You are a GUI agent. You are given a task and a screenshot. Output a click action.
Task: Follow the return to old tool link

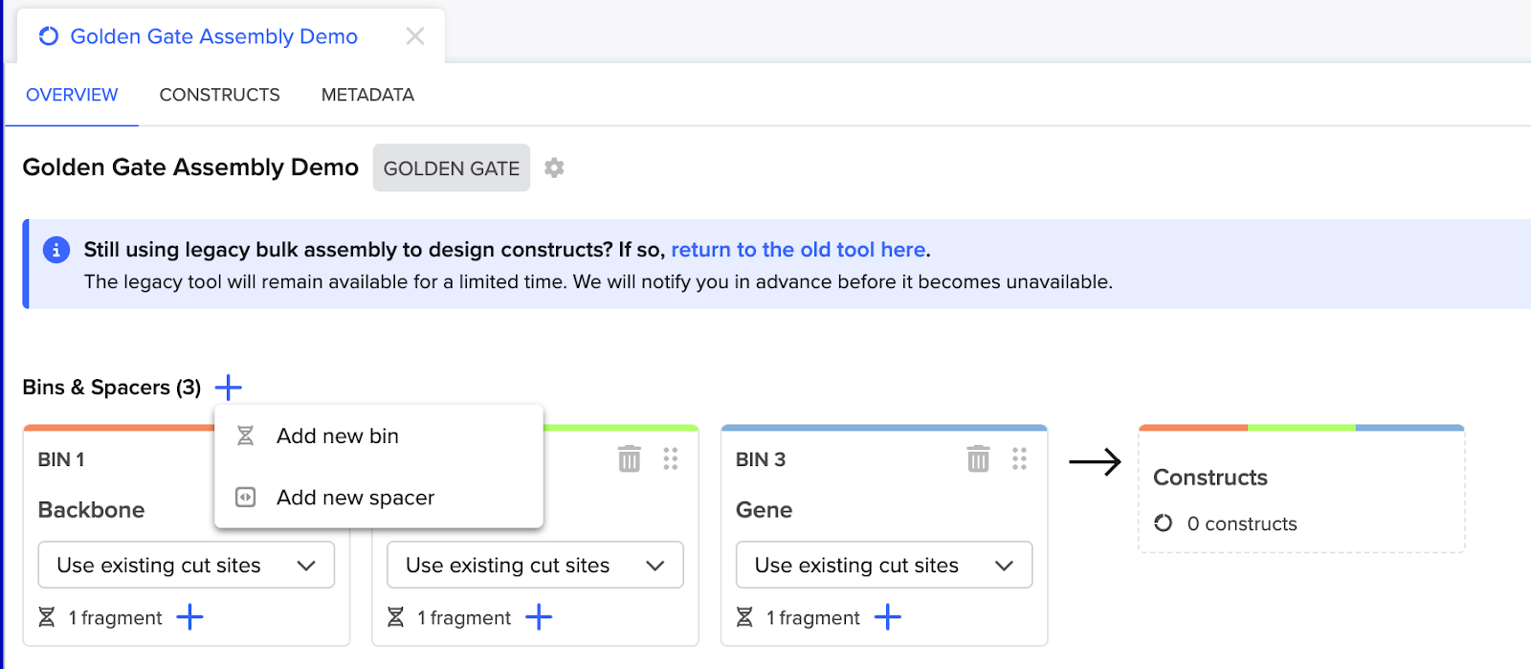point(798,250)
